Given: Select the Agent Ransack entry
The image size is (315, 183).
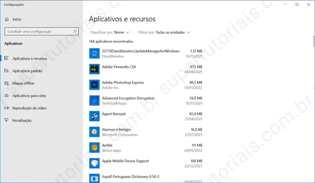Looking at the screenshot, I should pos(146,116).
